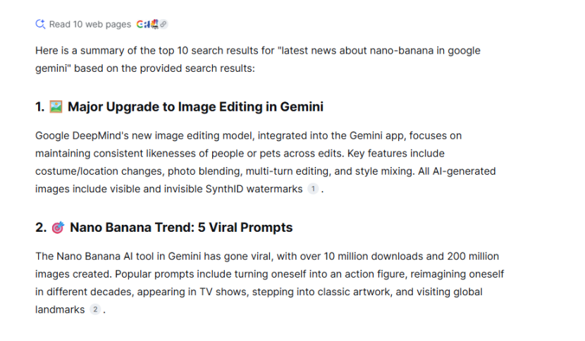585x341 pixels.
Task: Open the Google source favicon
Action: (x=140, y=24)
